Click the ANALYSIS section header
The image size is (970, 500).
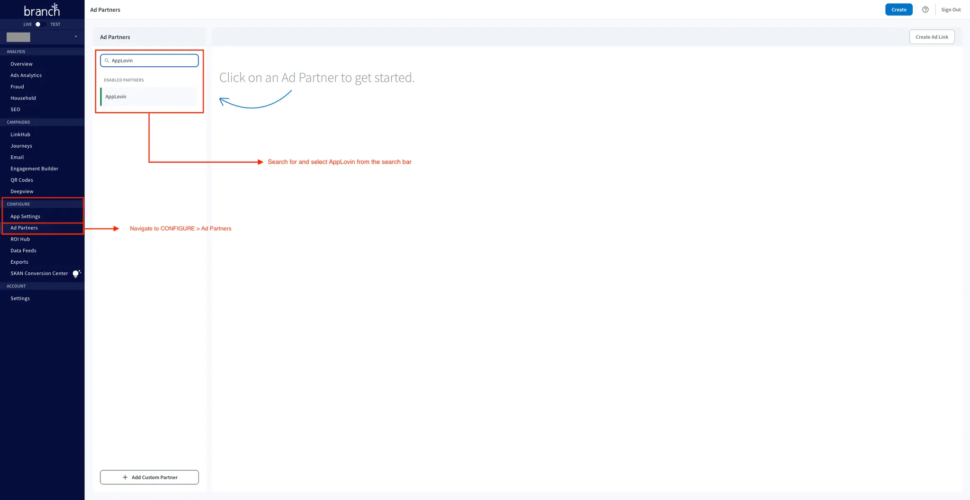click(x=16, y=52)
